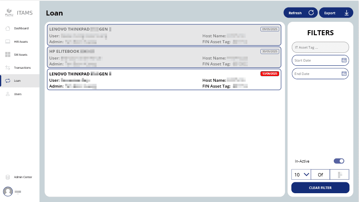The image size is (359, 202).
Task: Click the Admin Center database icon
Action: pyautogui.click(x=8, y=177)
